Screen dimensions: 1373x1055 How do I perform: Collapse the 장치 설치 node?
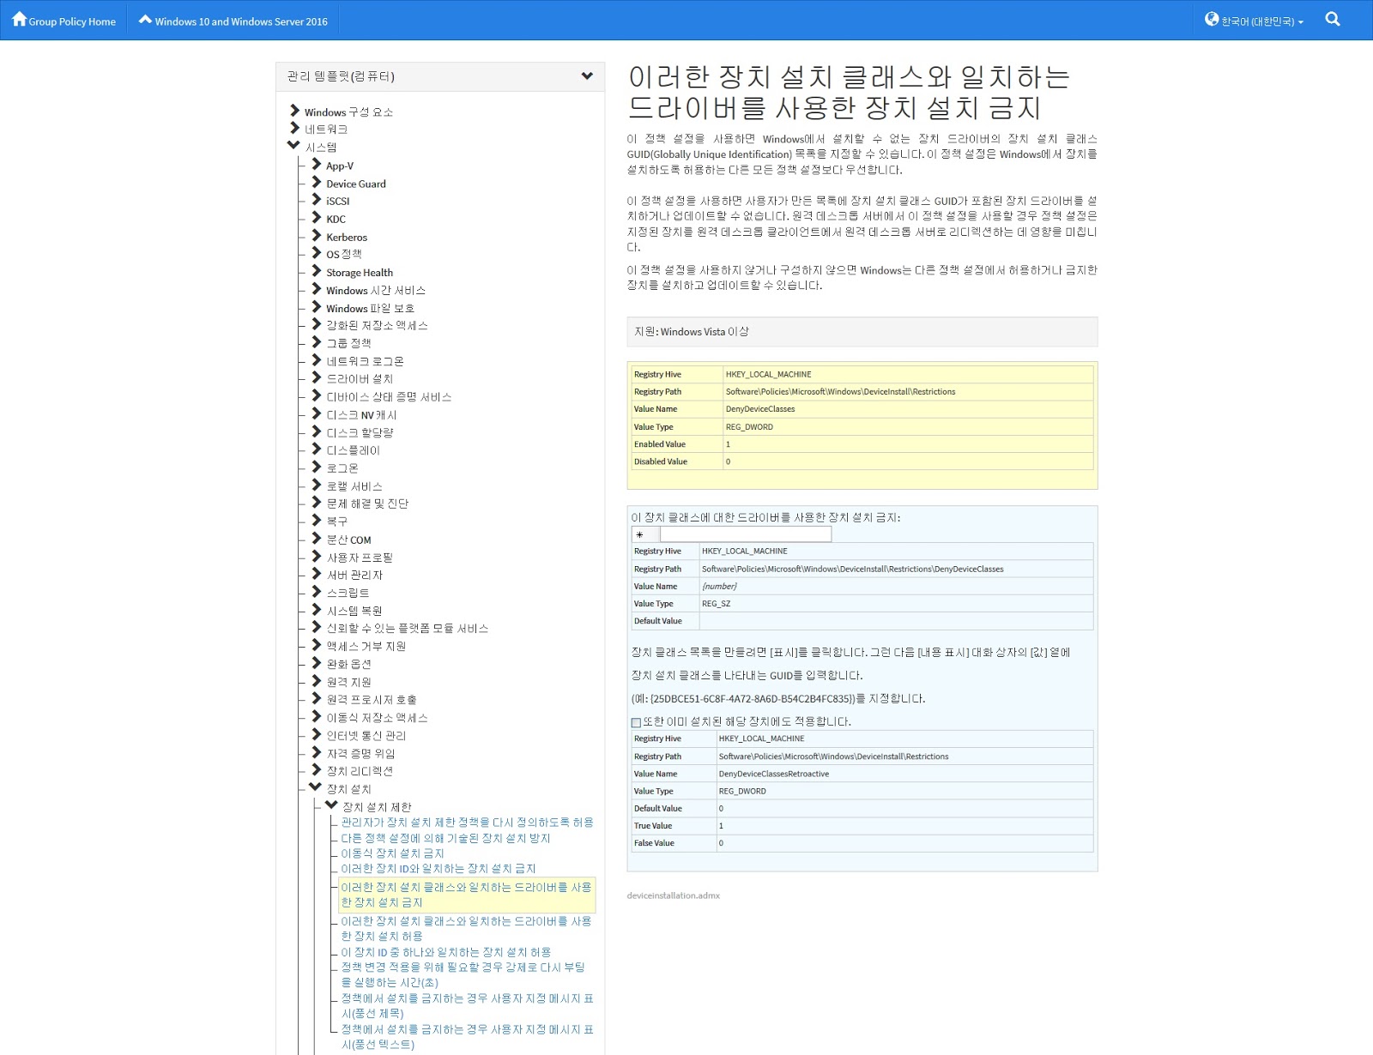pyautogui.click(x=316, y=787)
